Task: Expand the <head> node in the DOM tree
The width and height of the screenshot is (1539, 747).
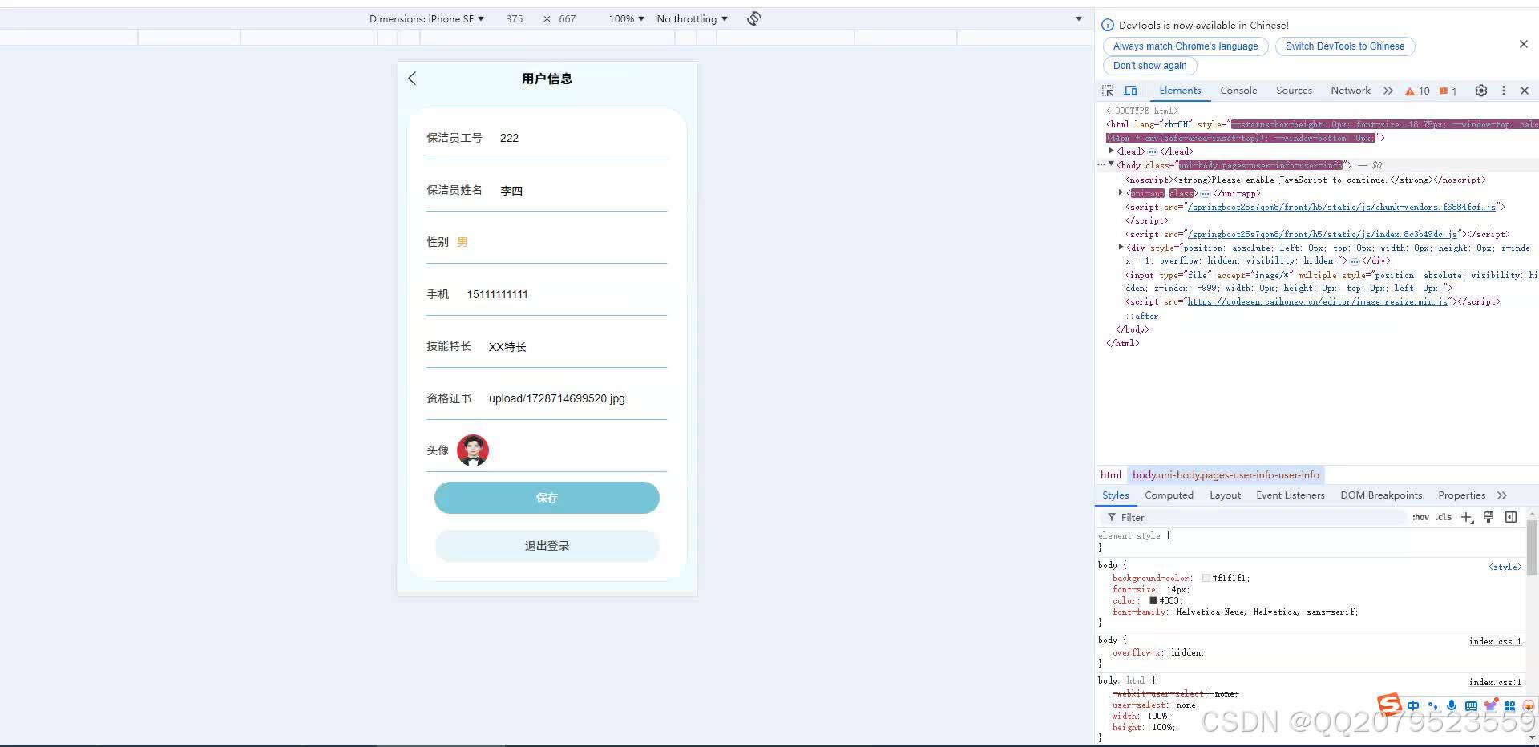Action: pos(1112,151)
